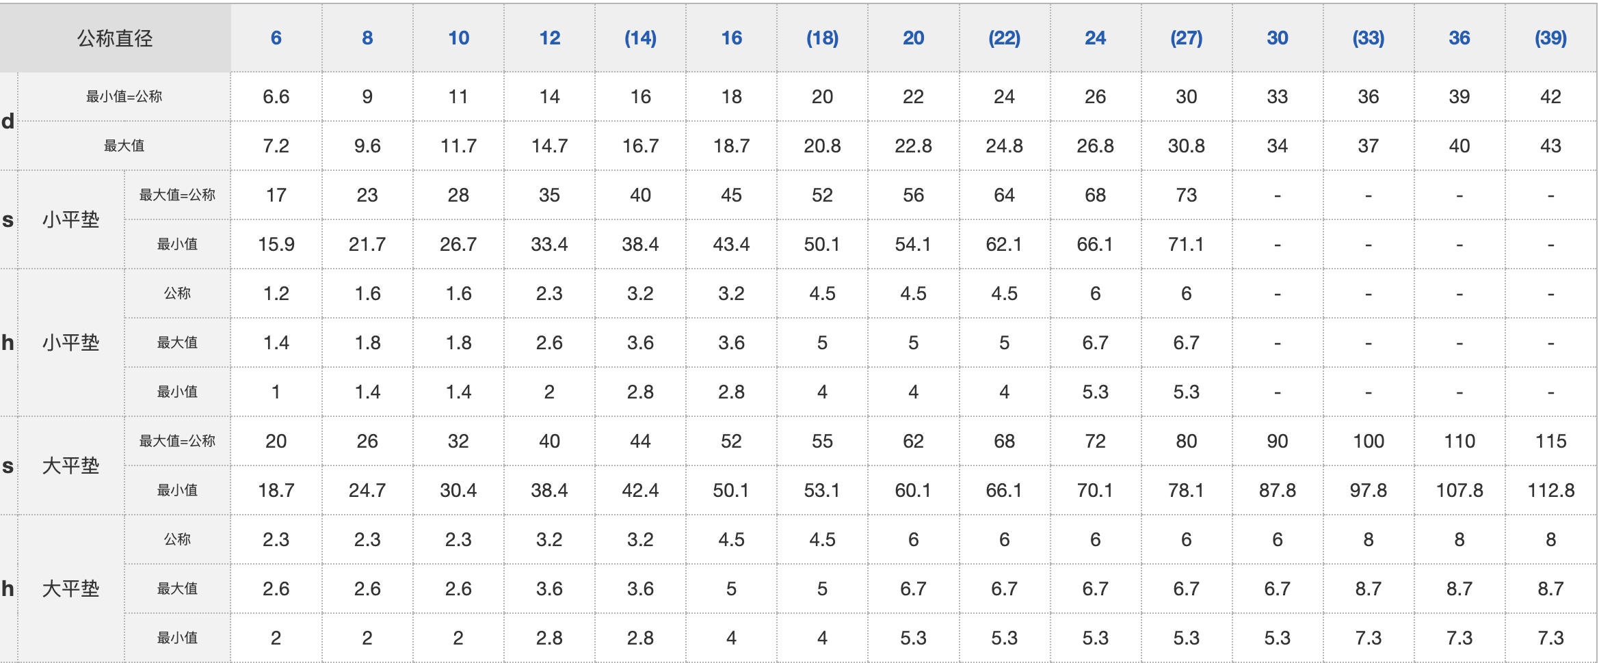Select the 最小值=公称 row label
The image size is (1599, 663).
tap(124, 96)
